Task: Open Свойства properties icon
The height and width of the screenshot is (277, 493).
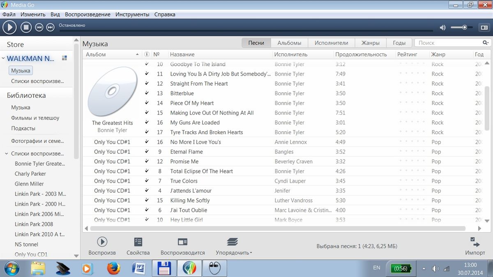Action: point(138,242)
